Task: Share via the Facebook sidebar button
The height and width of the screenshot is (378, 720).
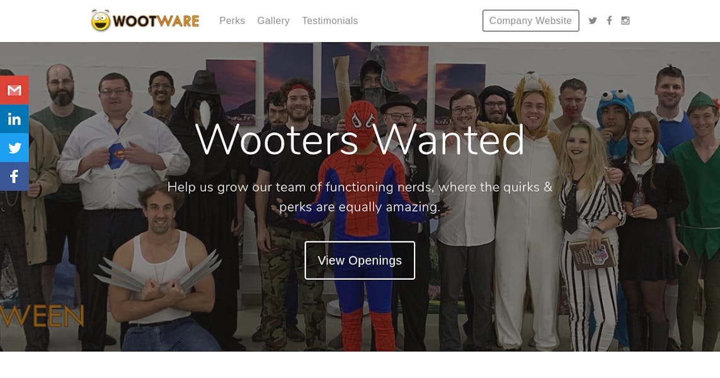Action: (14, 176)
